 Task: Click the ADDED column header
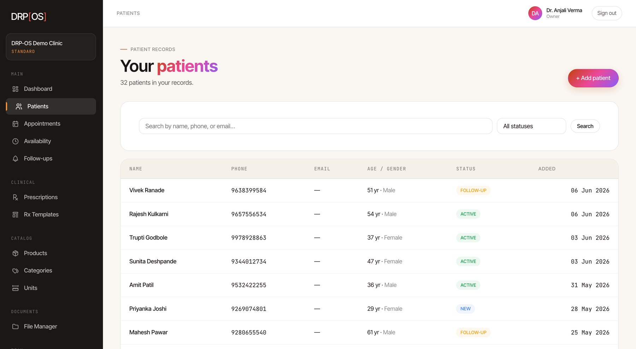(x=547, y=169)
